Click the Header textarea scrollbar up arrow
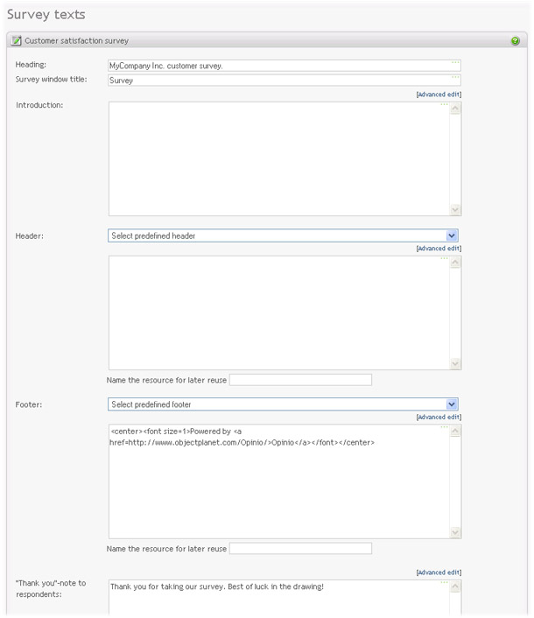The width and height of the screenshot is (534, 618). click(455, 263)
